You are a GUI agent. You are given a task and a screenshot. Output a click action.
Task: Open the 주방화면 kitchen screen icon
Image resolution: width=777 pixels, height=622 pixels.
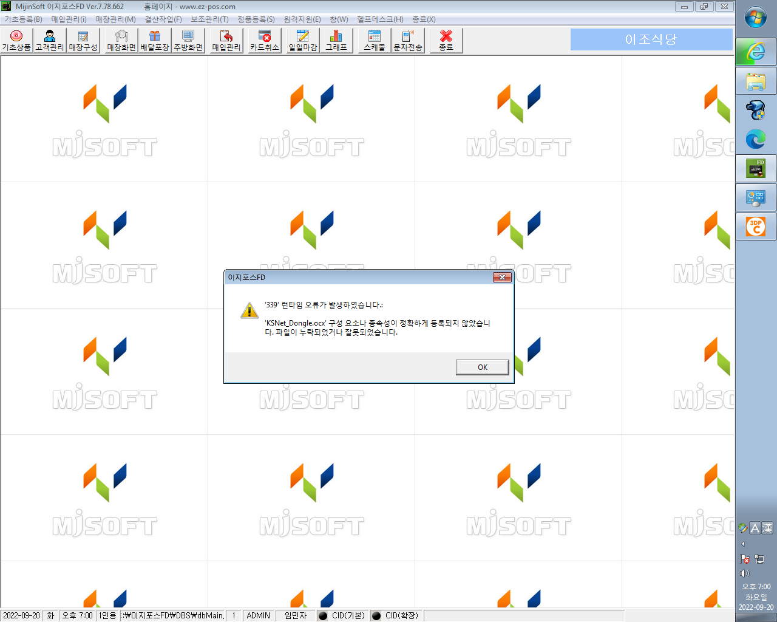[188, 40]
